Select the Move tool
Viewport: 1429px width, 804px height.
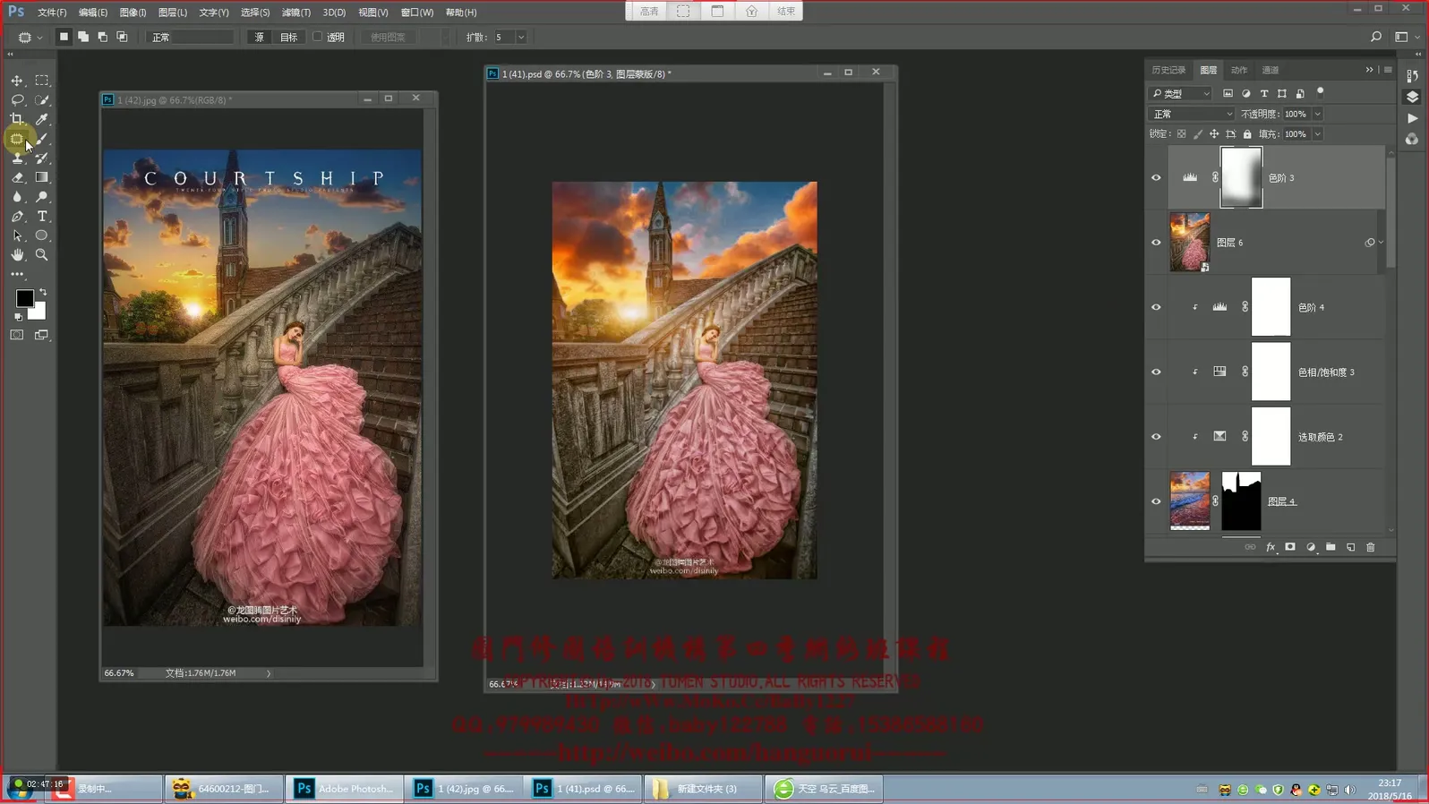point(17,81)
